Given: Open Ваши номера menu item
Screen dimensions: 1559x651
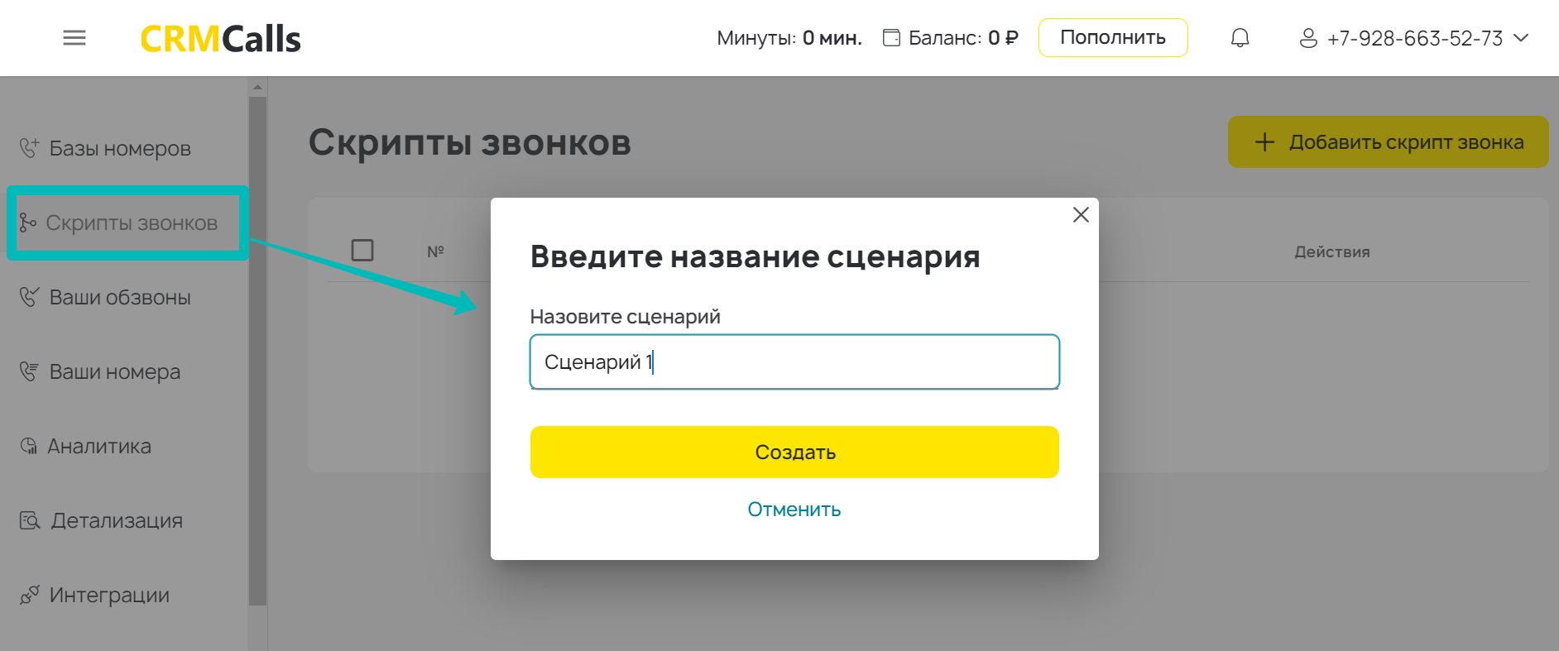Looking at the screenshot, I should coord(114,371).
